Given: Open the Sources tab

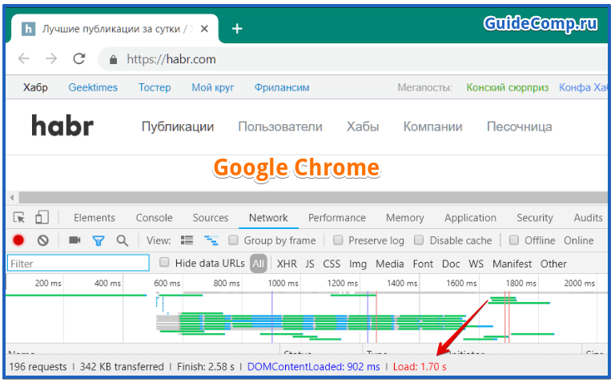Looking at the screenshot, I should pyautogui.click(x=211, y=218).
